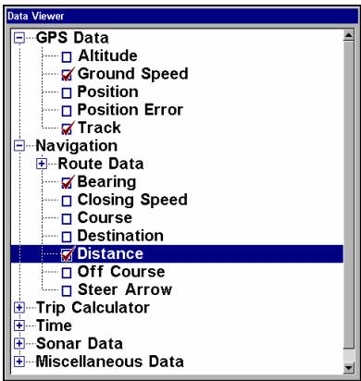
Task: Click the Steer Arrow text label
Action: click(125, 289)
